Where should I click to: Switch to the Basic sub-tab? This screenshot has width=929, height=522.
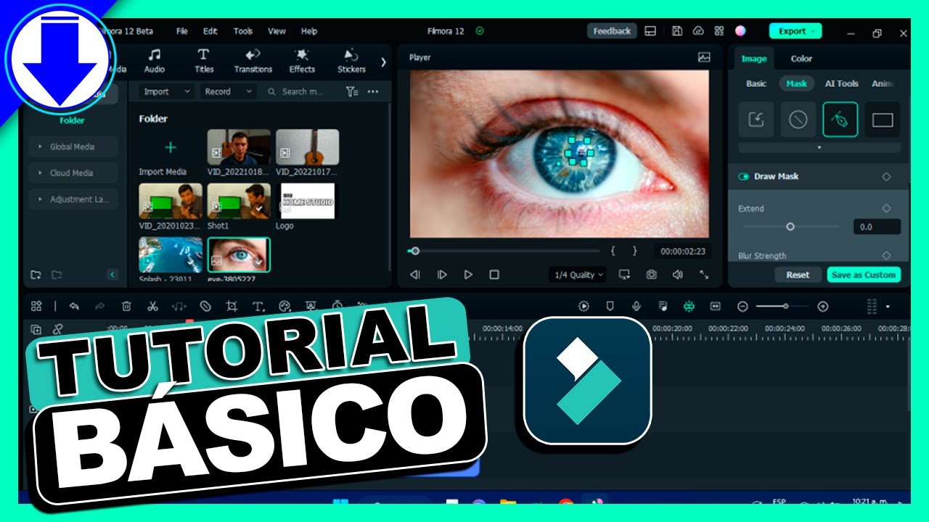tap(756, 83)
